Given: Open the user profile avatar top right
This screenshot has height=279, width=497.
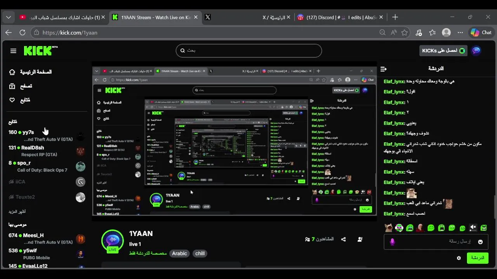Looking at the screenshot, I should tap(476, 50).
